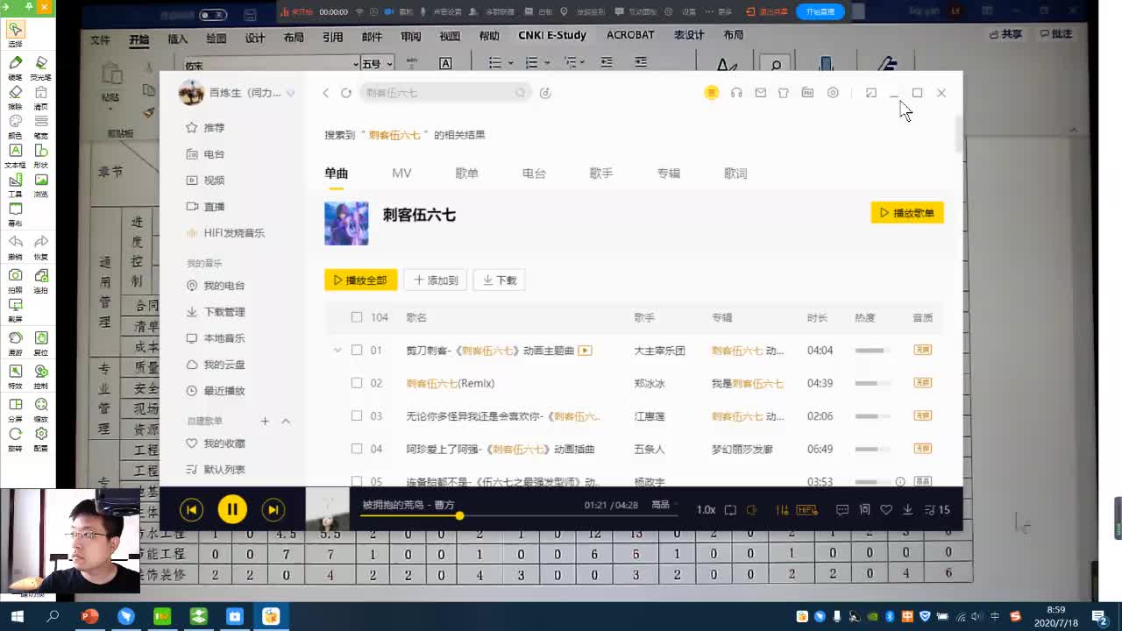Tick the checkbox for song 01
The width and height of the screenshot is (1122, 631).
coord(357,351)
